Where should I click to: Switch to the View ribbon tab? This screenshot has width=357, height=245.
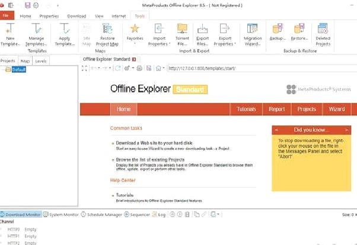point(99,16)
